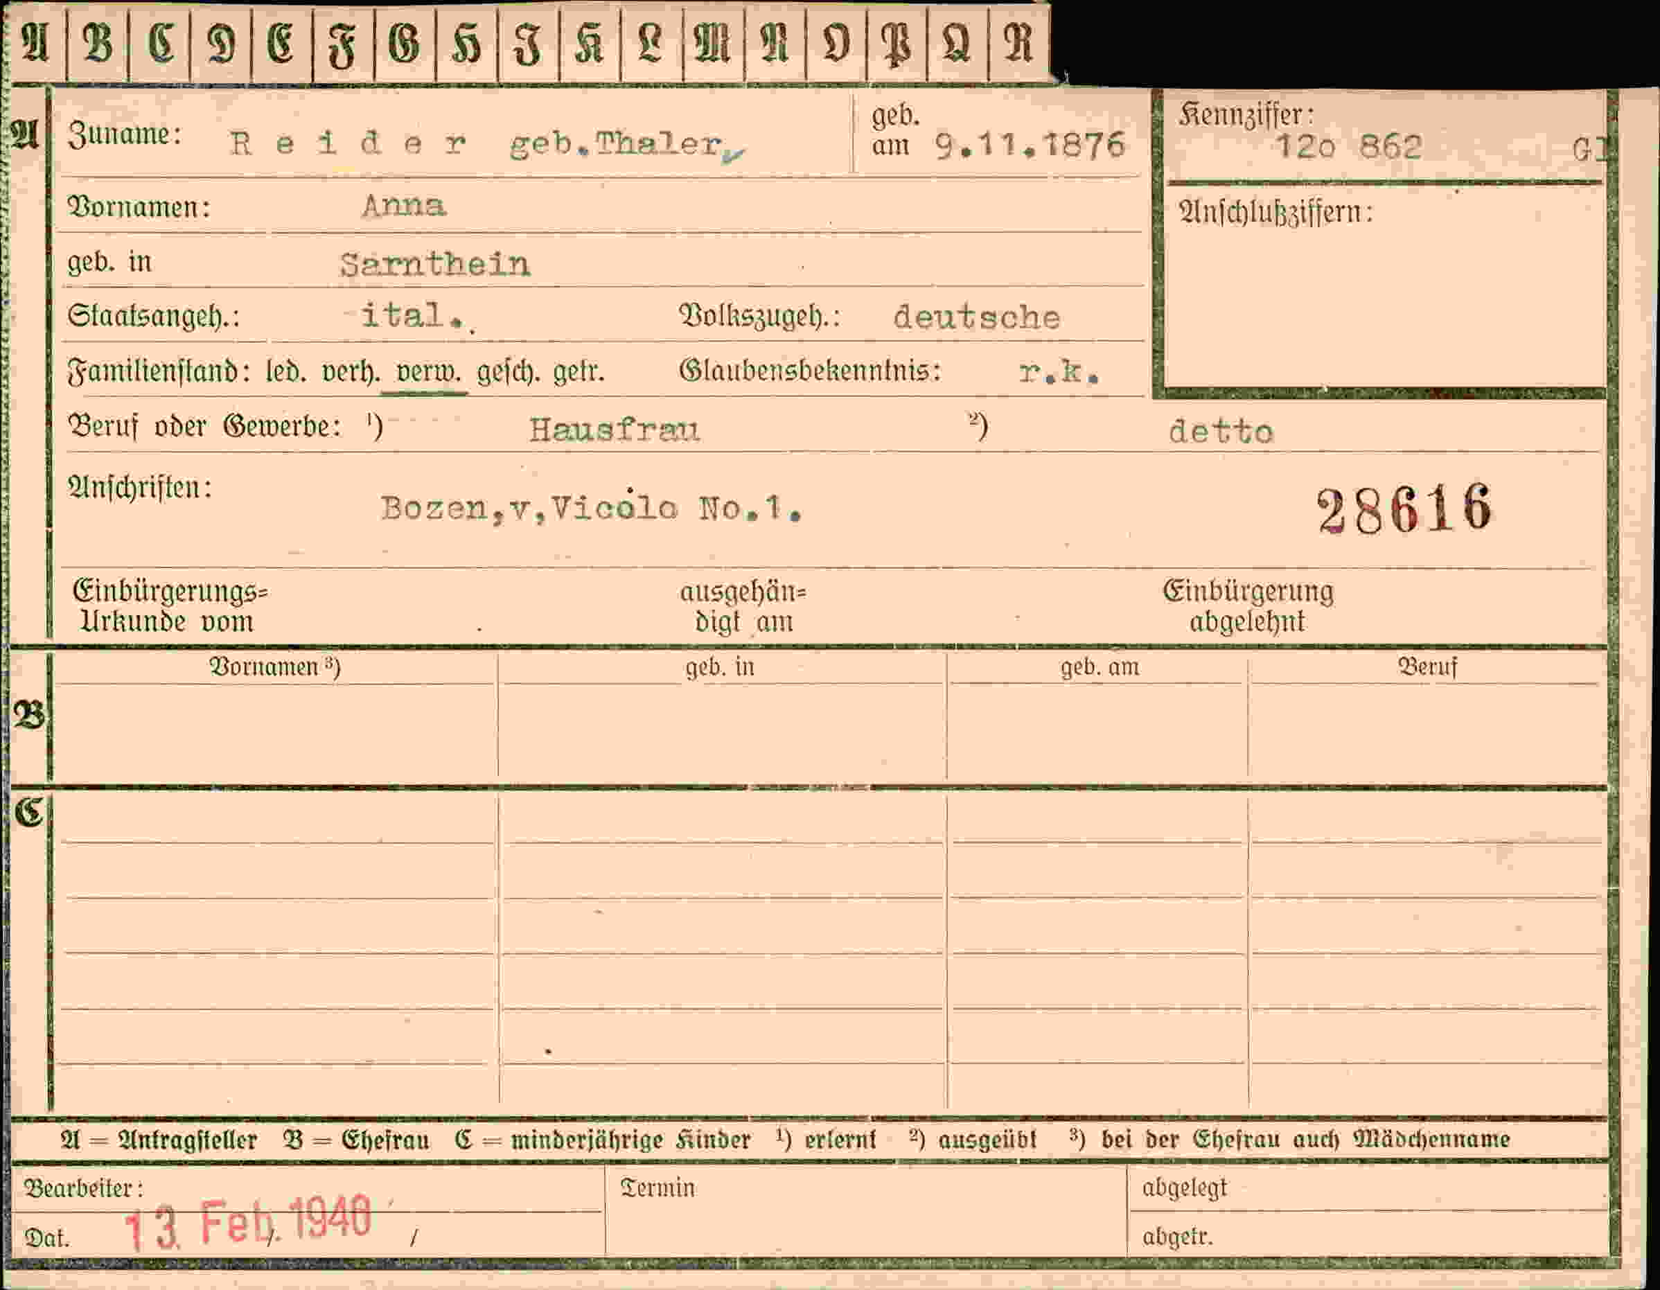Click the 'Beruf' column header in section B
Screen dimensions: 1660x1290
pyautogui.click(x=1427, y=666)
